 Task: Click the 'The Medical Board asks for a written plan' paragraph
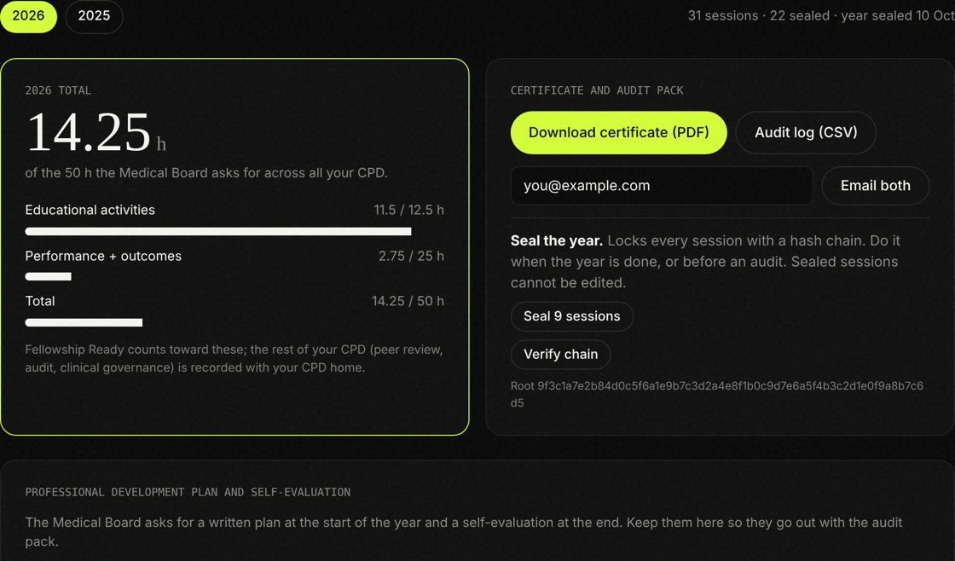tap(464, 532)
